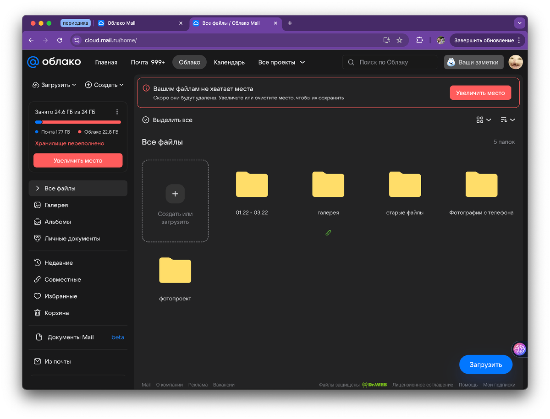Toggle Выделить все selection circle
This screenshot has height=419, width=550.
click(x=145, y=120)
